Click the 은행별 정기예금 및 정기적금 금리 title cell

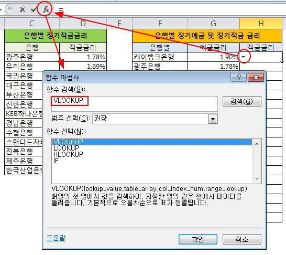coord(207,36)
